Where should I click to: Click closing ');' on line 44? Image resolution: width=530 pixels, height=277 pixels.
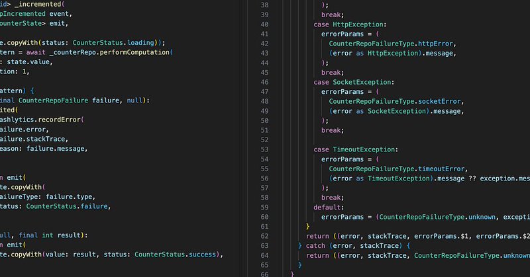click(x=325, y=63)
